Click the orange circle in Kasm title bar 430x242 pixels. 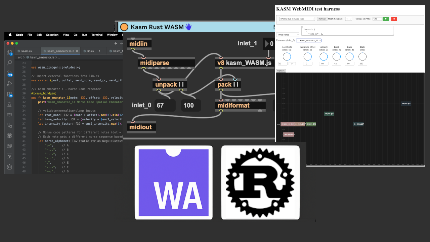(x=124, y=27)
